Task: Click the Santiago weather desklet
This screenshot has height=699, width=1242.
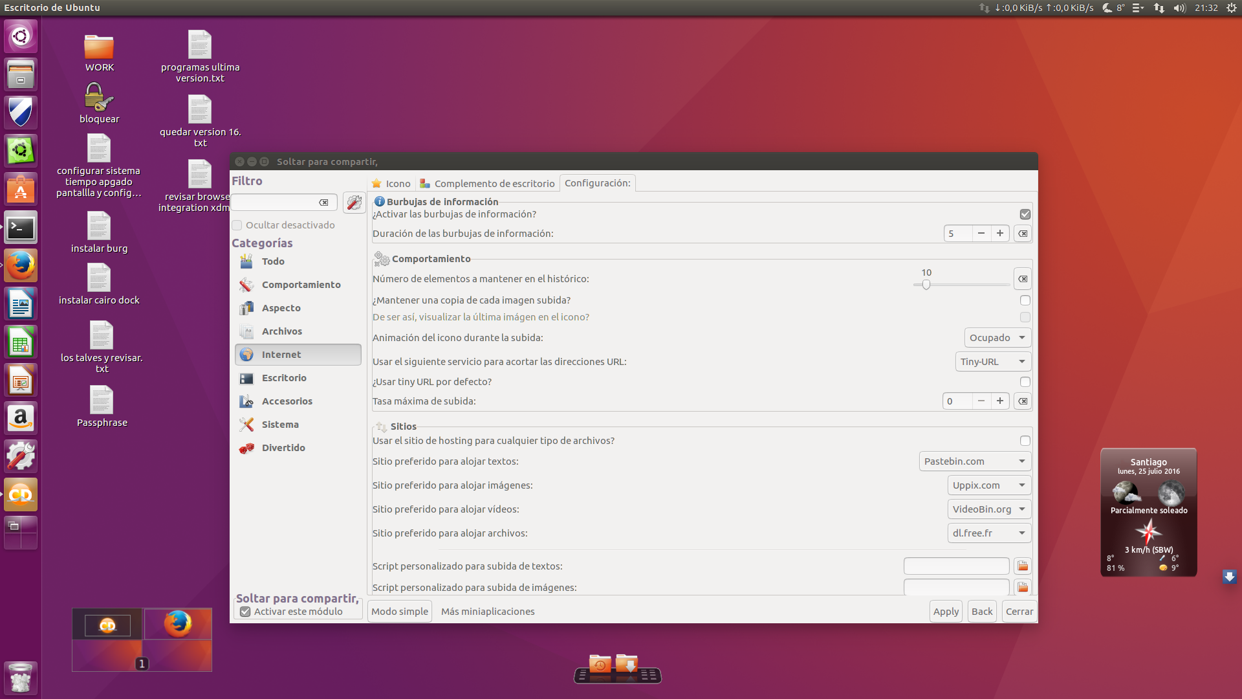Action: 1149,512
